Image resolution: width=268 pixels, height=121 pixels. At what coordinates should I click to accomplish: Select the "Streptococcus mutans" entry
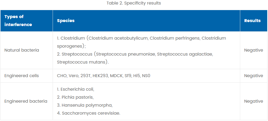coord(82,62)
